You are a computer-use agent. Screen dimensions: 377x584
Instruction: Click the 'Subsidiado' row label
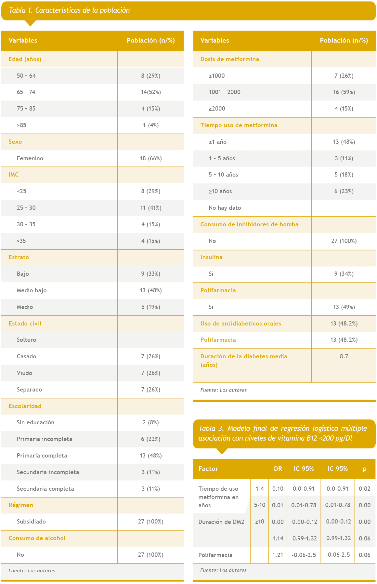[x=31, y=522]
